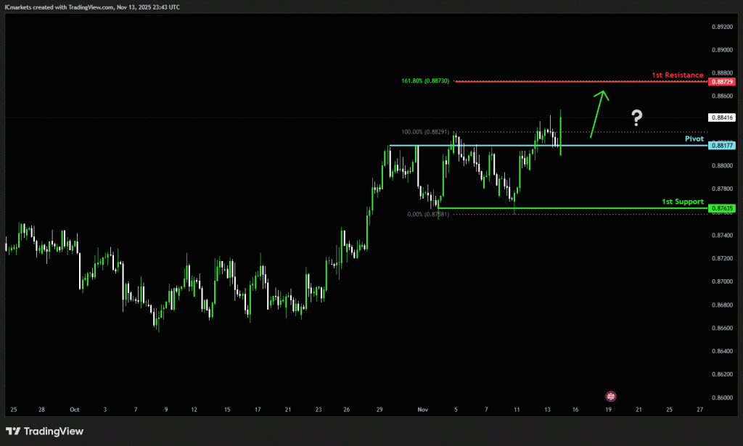Click the Oct label on date axis
The width and height of the screenshot is (743, 446).
click(74, 409)
